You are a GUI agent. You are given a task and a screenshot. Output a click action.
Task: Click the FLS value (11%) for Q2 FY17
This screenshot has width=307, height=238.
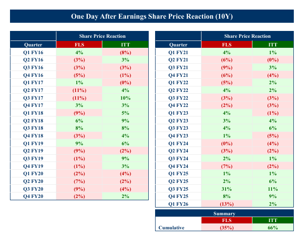point(79,90)
